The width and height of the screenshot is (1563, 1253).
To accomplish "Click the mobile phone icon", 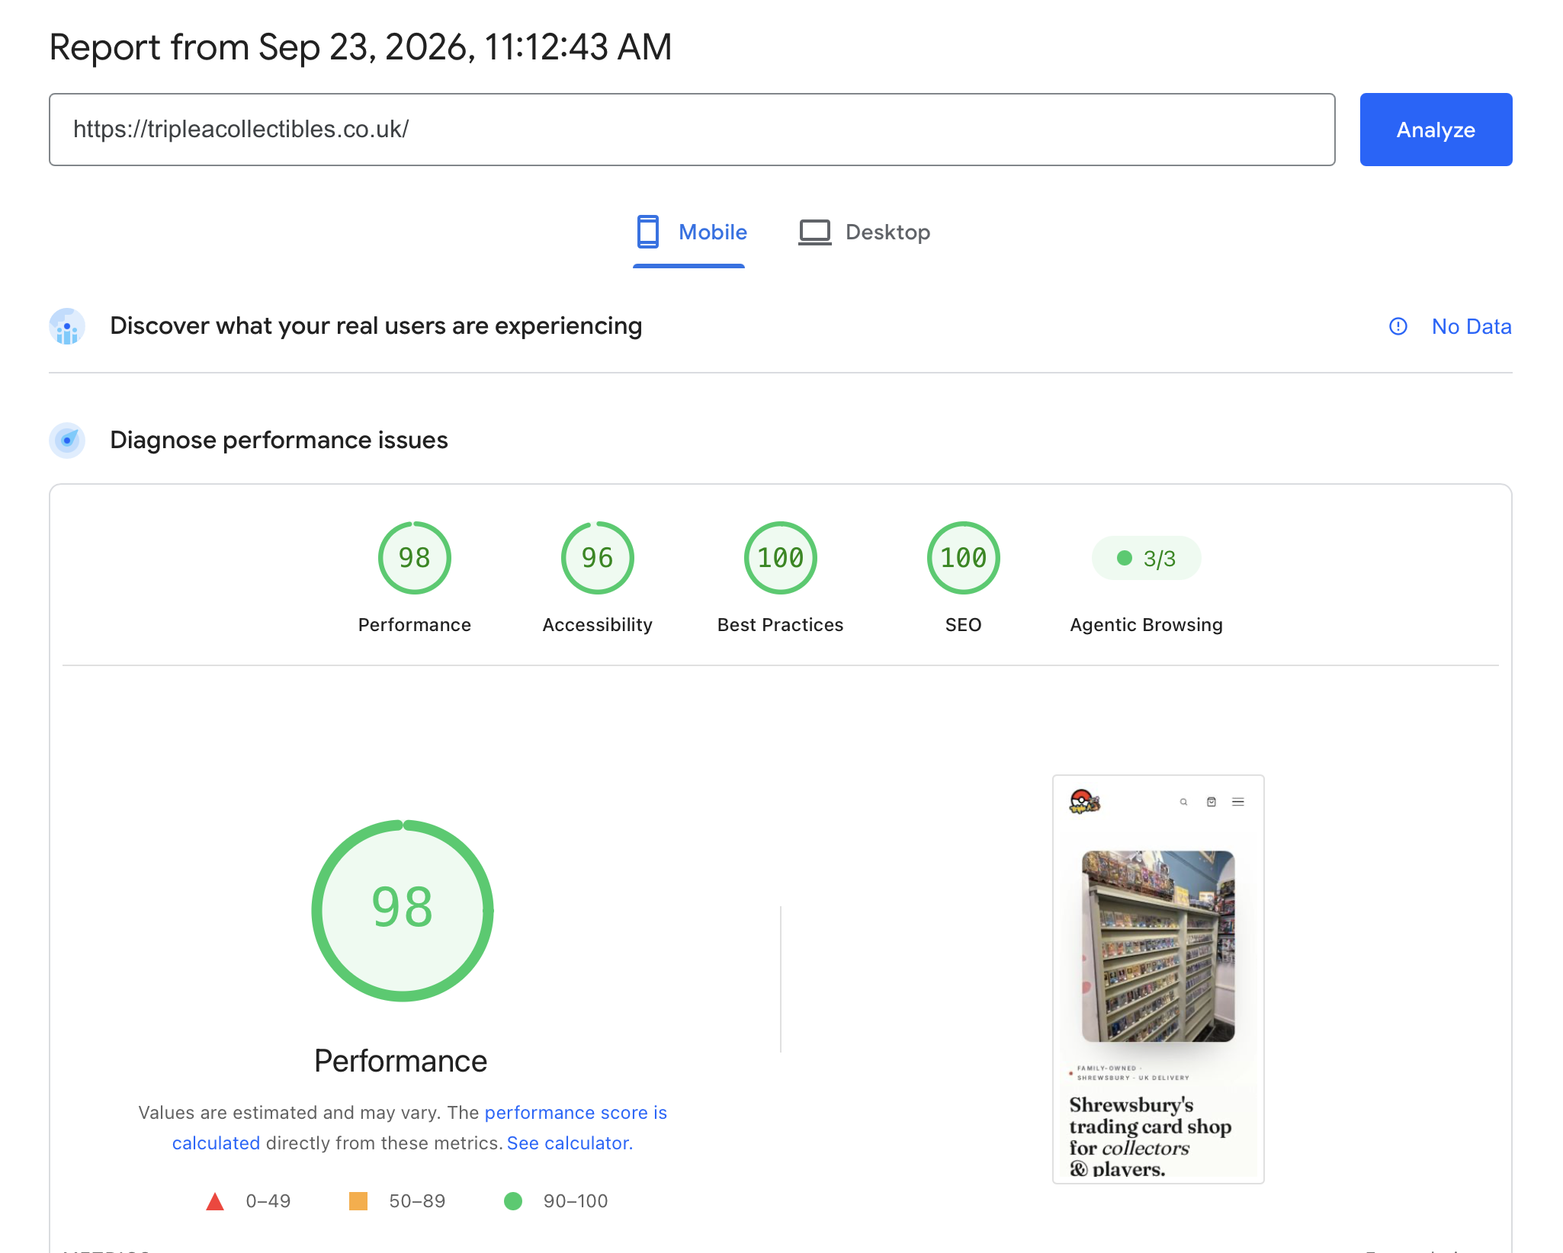I will coord(648,232).
